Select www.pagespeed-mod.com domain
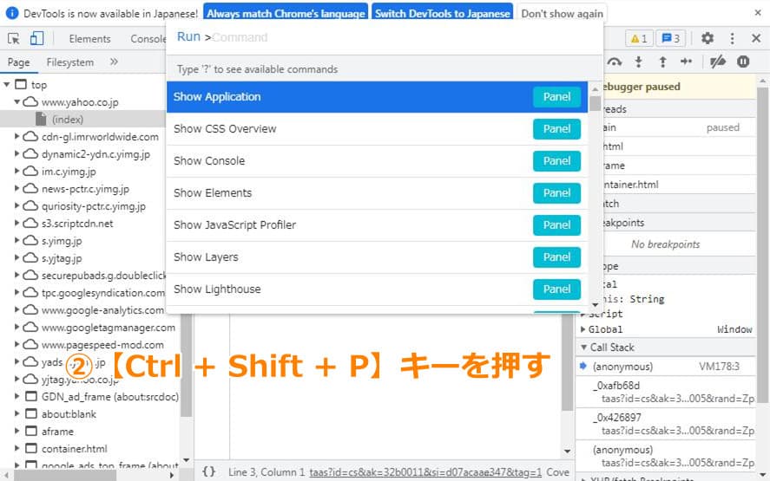Screen dimensions: 770x481 [x=102, y=345]
